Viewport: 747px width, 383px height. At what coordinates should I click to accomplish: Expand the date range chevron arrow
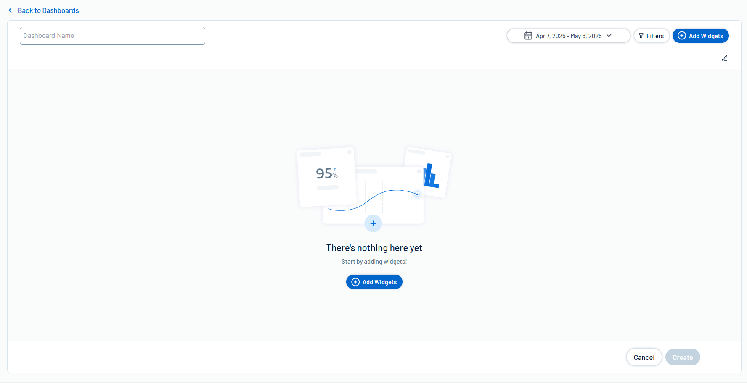coord(609,36)
